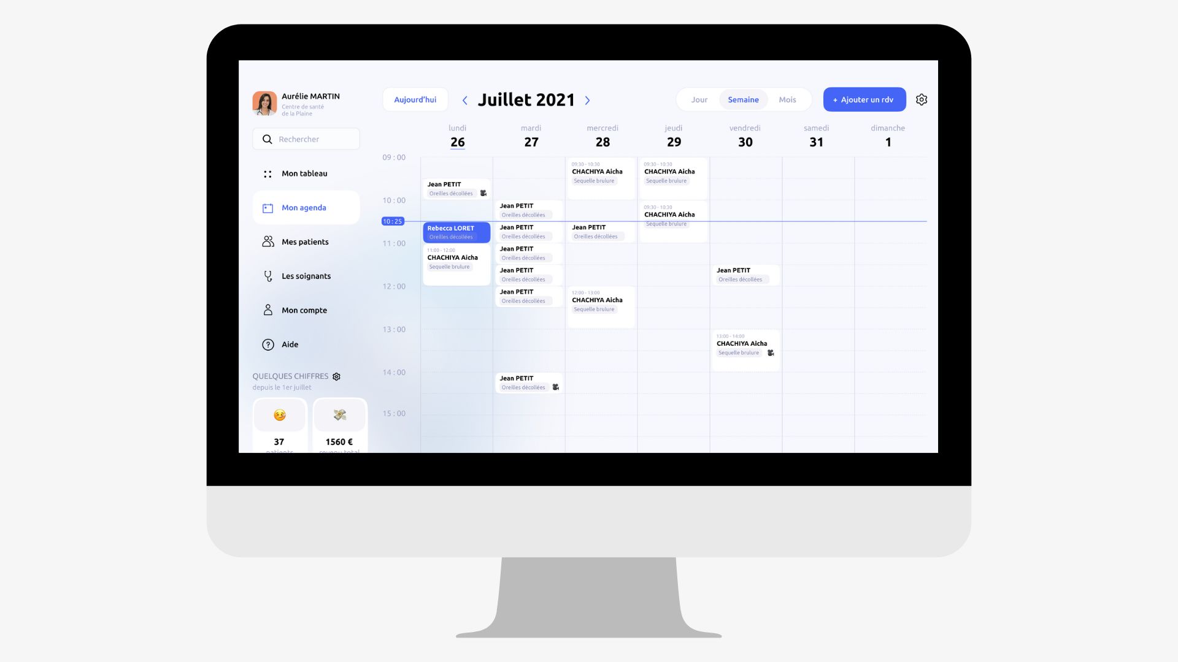Click the settings gear icon on agenda
1178x662 pixels.
tap(921, 99)
